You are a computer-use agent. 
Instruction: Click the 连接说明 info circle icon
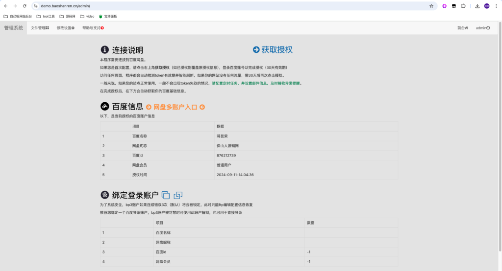click(x=105, y=49)
